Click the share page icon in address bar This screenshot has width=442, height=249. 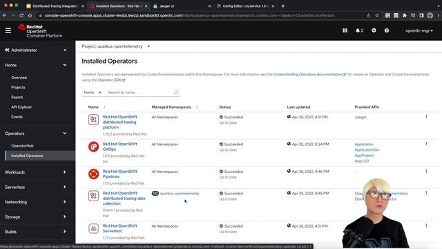pyautogui.click(x=368, y=15)
